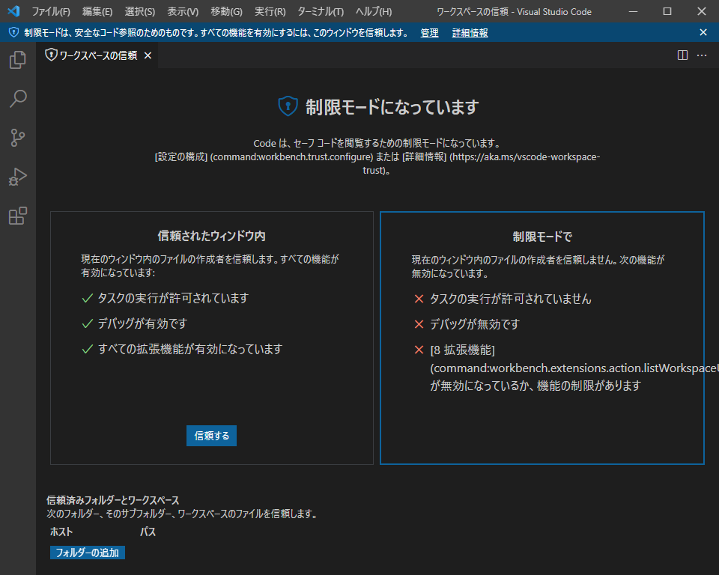This screenshot has height=575, width=719.
Task: Open the Run and Debug view
Action: tap(18, 177)
